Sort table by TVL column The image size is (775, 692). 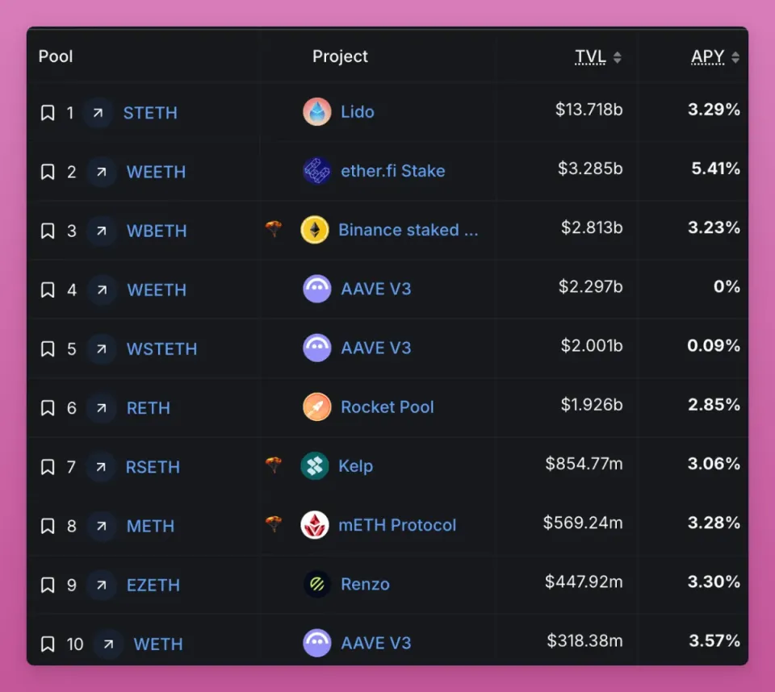[597, 56]
